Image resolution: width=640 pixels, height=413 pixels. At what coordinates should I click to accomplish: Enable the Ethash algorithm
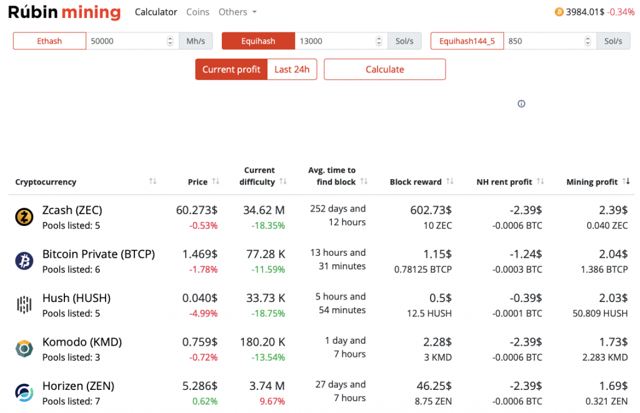(49, 41)
